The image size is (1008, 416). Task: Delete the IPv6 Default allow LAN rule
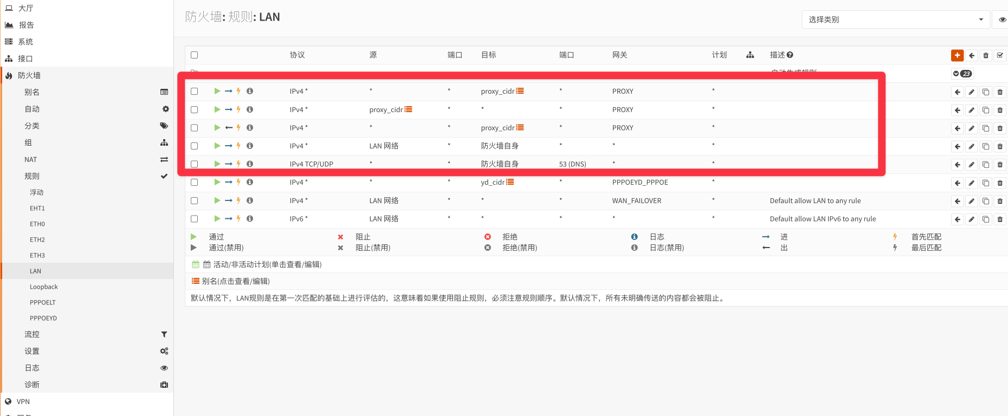[x=1000, y=219]
